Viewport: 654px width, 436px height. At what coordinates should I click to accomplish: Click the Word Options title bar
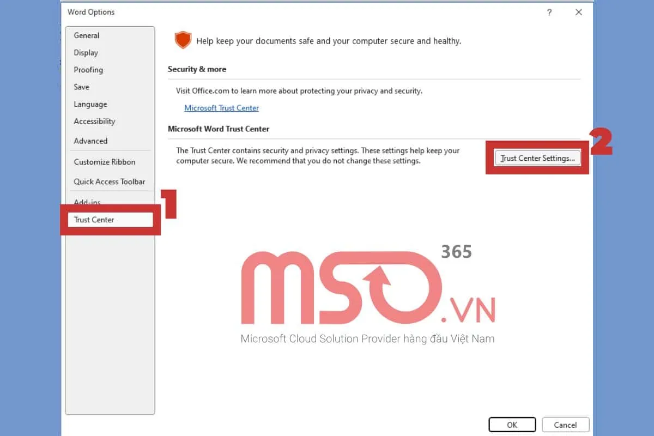tap(272, 12)
